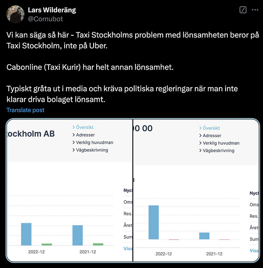The width and height of the screenshot is (263, 268).
Task: Open the @Cornubot handle link
Action: click(45, 19)
